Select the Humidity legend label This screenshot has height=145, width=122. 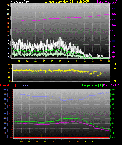23,85
